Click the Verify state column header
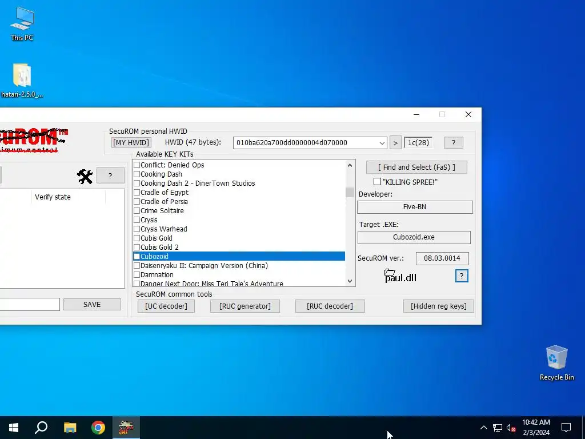The image size is (585, 439). click(68, 197)
